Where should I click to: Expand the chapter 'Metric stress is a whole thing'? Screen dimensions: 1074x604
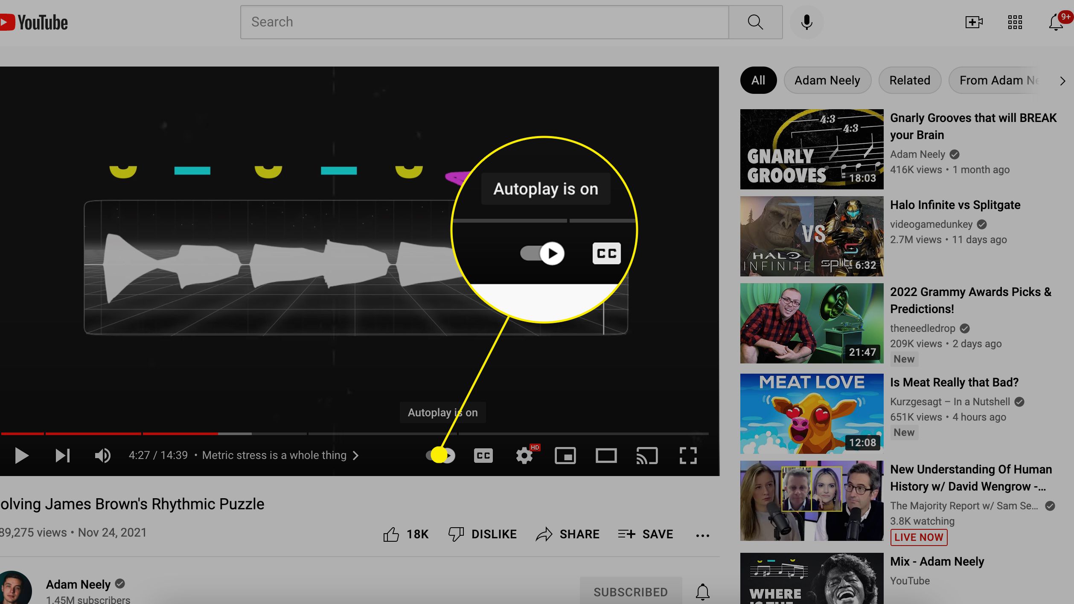(x=280, y=456)
